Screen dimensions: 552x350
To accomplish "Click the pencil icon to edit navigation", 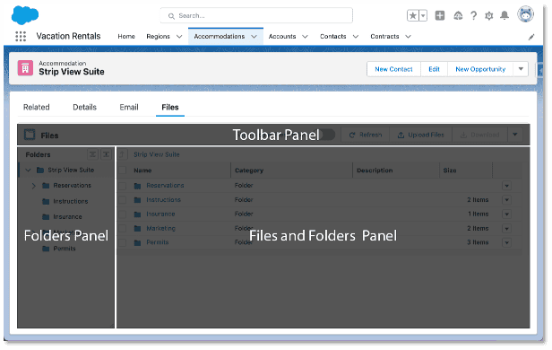I will 531,37.
